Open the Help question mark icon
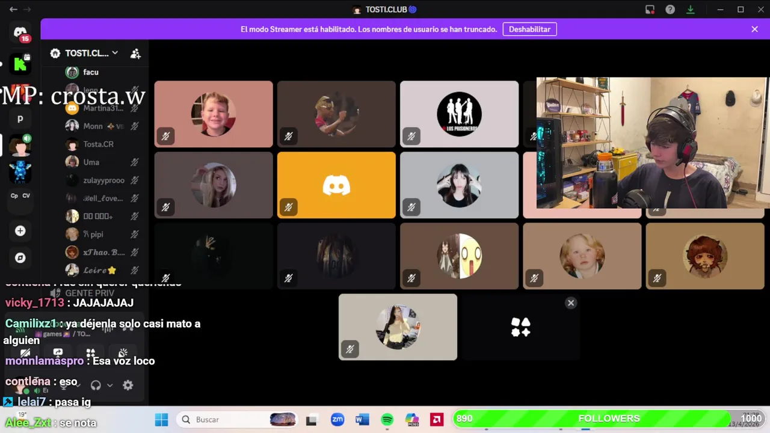This screenshot has height=433, width=770. pyautogui.click(x=670, y=9)
